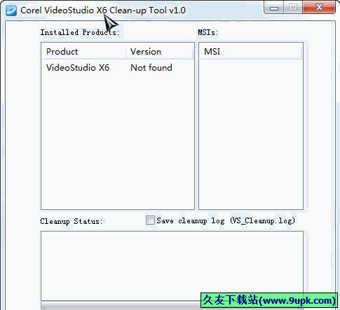Minimize the Clean-up Tool window
Viewport: 340px width, 310px height.
point(274,8)
